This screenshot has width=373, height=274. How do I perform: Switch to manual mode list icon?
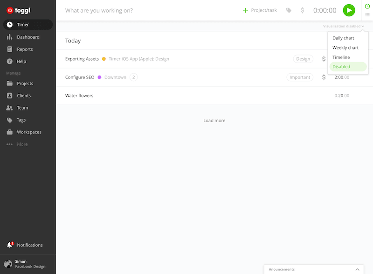367,15
